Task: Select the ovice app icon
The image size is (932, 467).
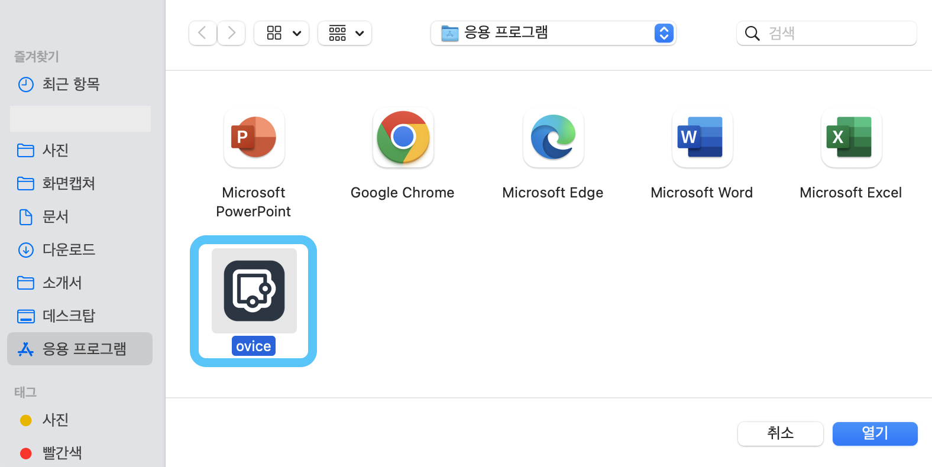Action: [254, 291]
